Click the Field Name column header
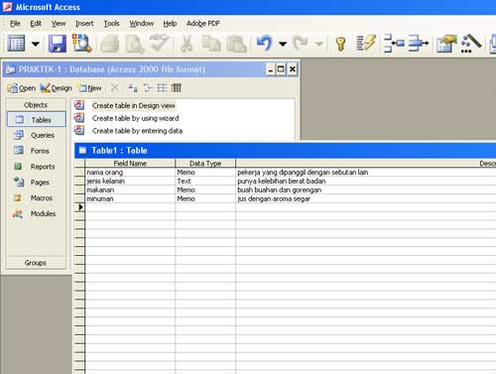 pos(130,163)
